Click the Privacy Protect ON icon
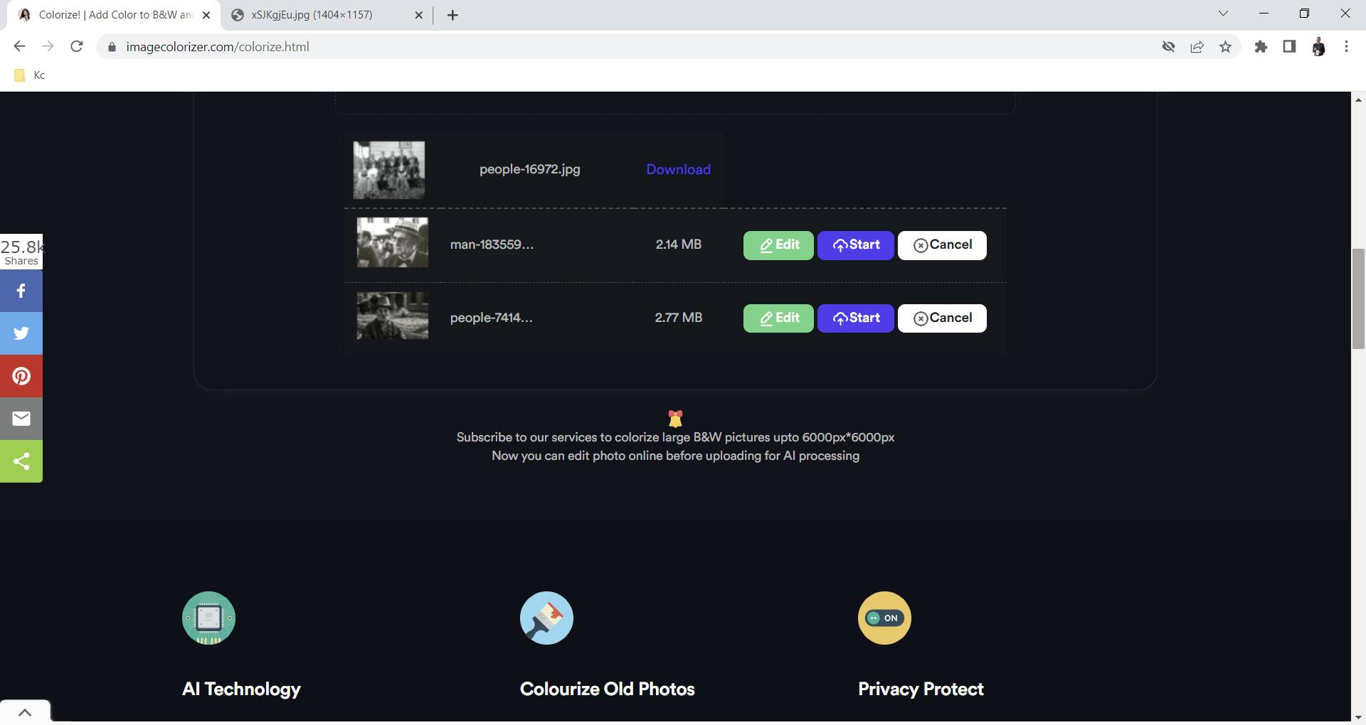The image size is (1366, 725). click(x=884, y=618)
